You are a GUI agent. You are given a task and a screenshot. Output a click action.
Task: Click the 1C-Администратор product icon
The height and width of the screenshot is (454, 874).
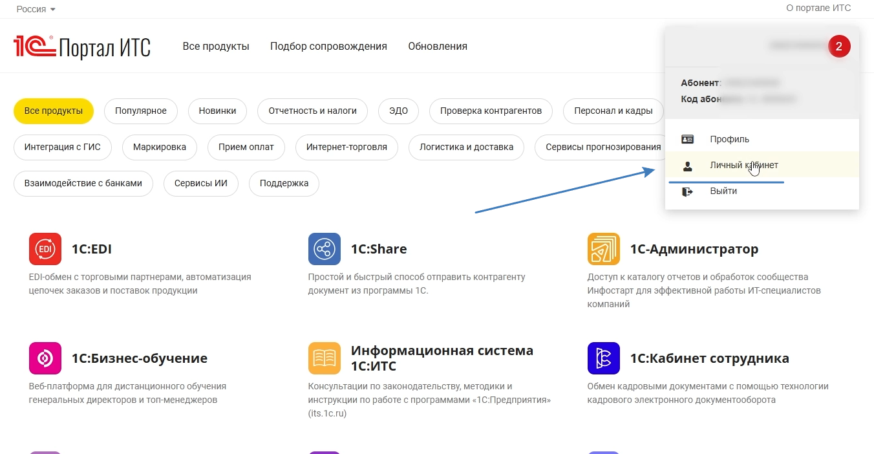(604, 249)
